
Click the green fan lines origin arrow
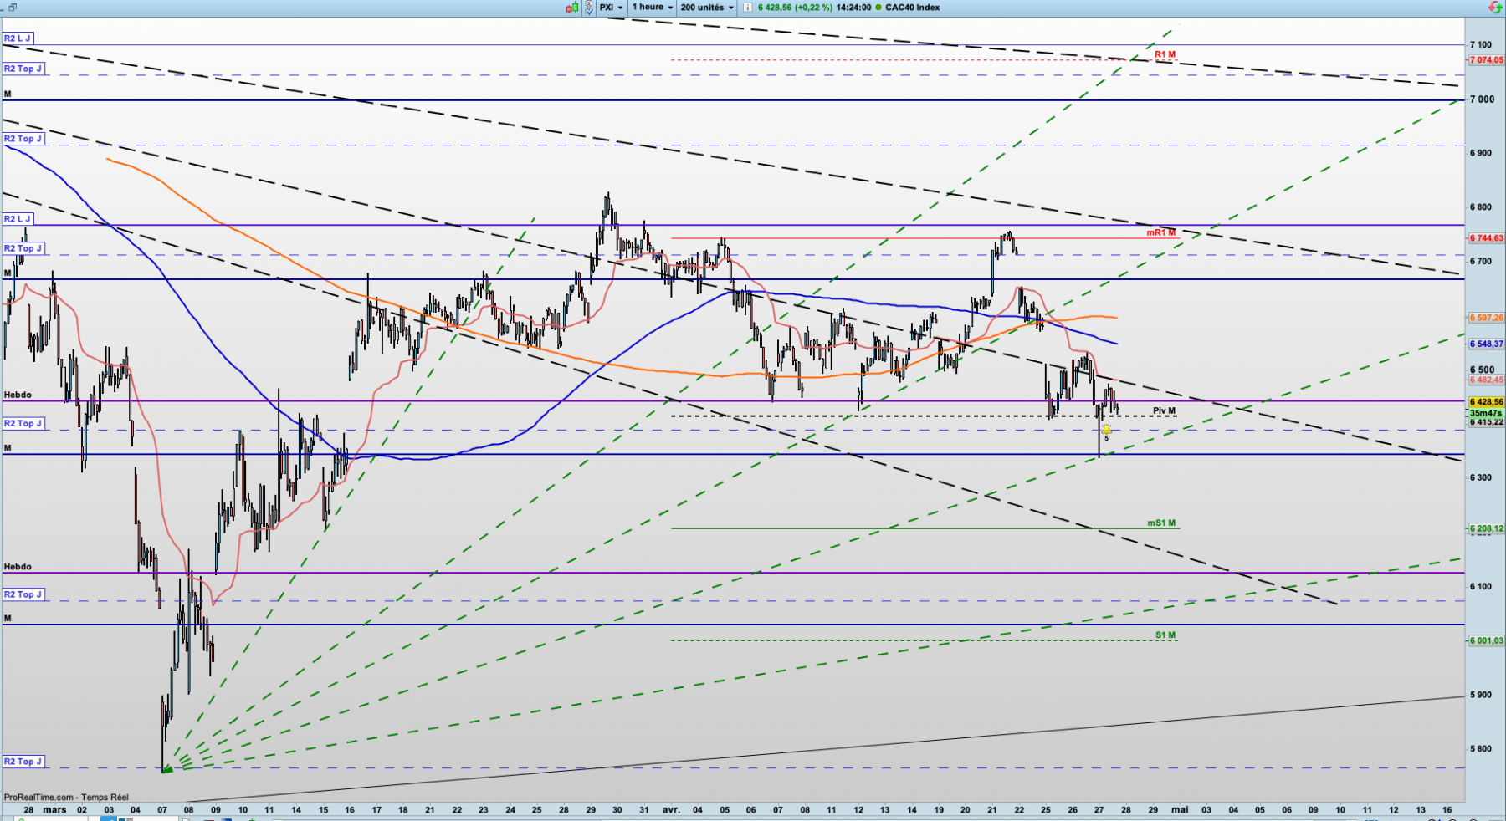click(x=166, y=768)
